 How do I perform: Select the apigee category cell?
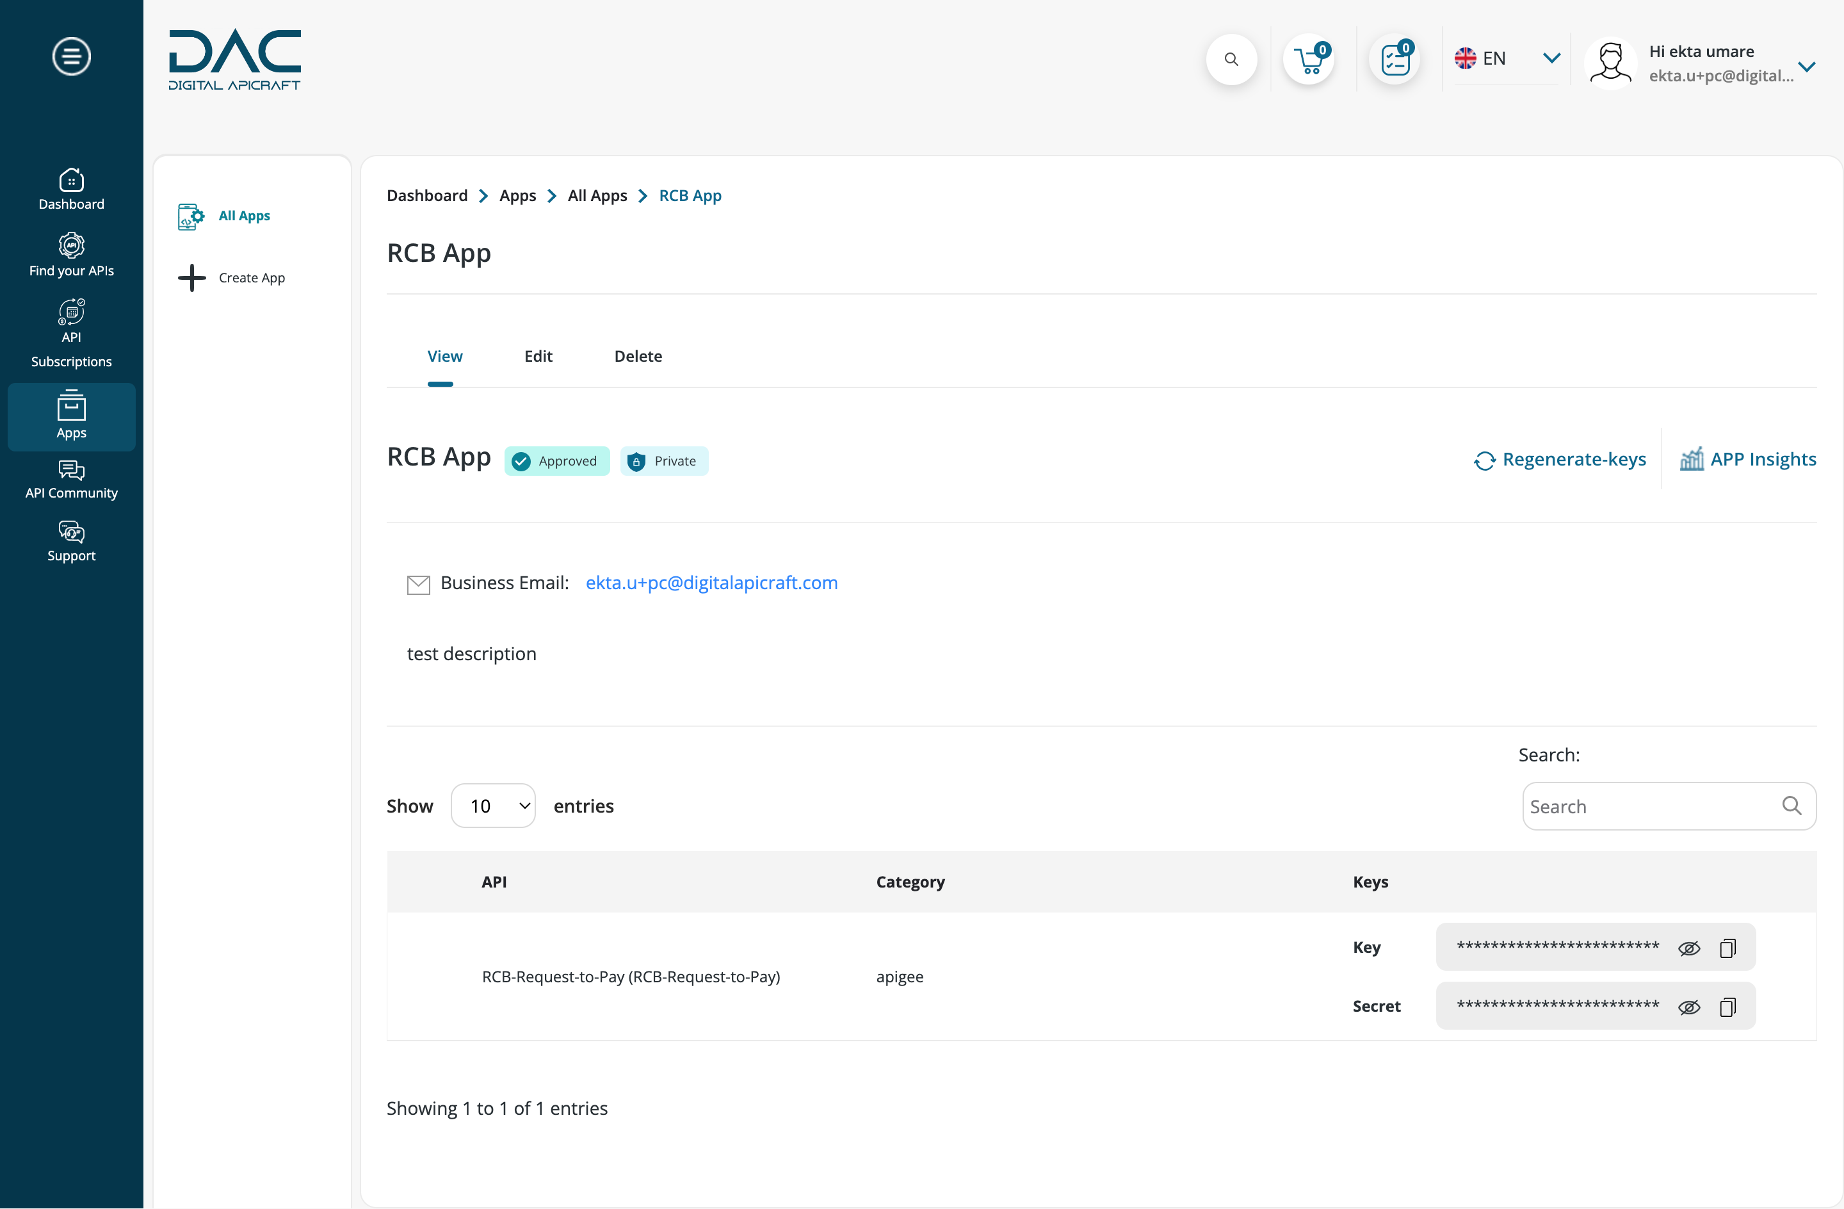pyautogui.click(x=900, y=977)
